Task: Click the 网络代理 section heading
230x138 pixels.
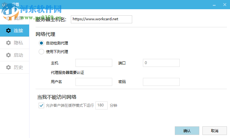Action: (x=45, y=34)
